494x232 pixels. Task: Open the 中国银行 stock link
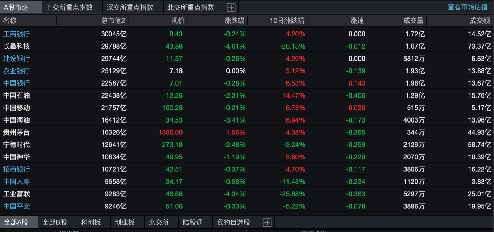coord(16,83)
